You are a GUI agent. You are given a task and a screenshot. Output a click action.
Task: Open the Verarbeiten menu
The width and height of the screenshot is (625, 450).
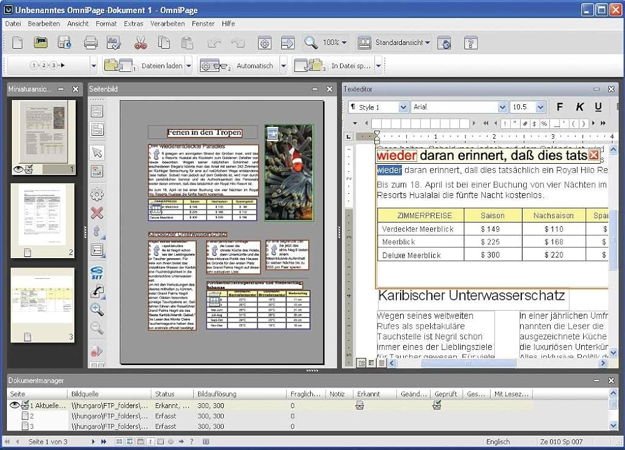[167, 24]
